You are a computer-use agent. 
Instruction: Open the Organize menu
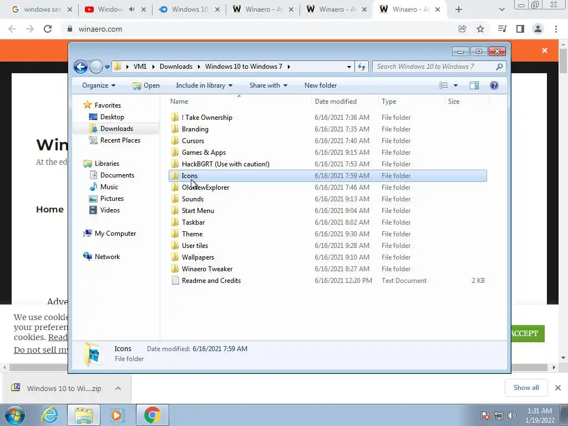click(x=99, y=85)
